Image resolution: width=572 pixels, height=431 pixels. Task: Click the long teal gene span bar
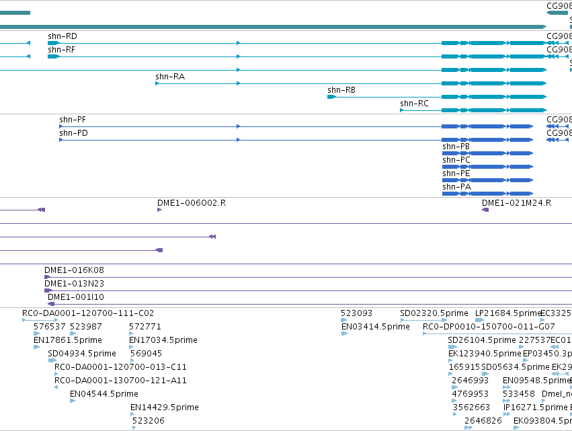click(273, 27)
